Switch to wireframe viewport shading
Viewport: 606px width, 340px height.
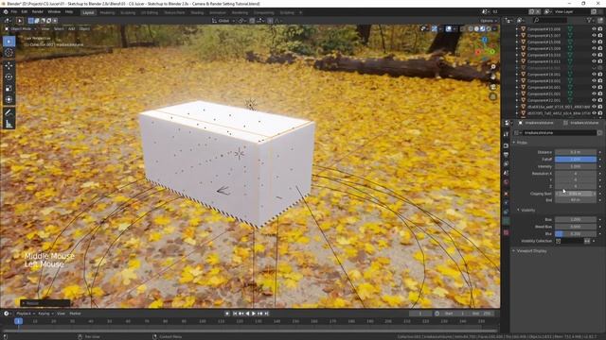pyautogui.click(x=471, y=28)
